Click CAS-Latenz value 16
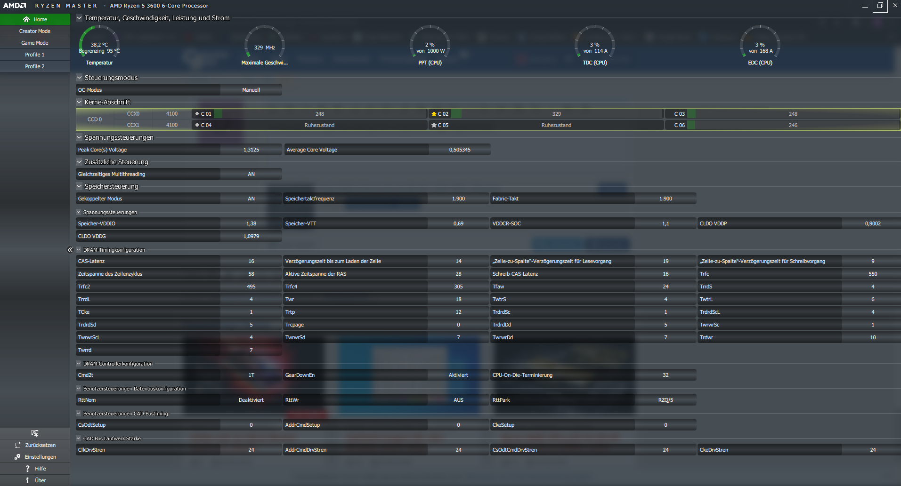The width and height of the screenshot is (901, 486). [251, 261]
